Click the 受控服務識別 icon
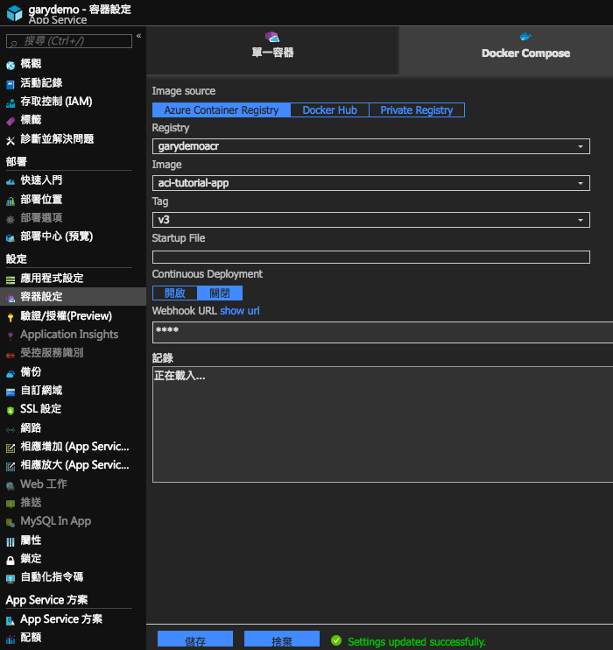 (11, 355)
